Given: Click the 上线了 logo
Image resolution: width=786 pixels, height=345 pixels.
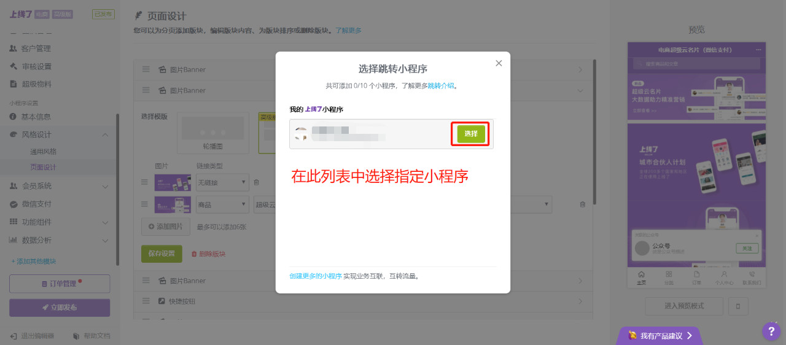Looking at the screenshot, I should [20, 14].
